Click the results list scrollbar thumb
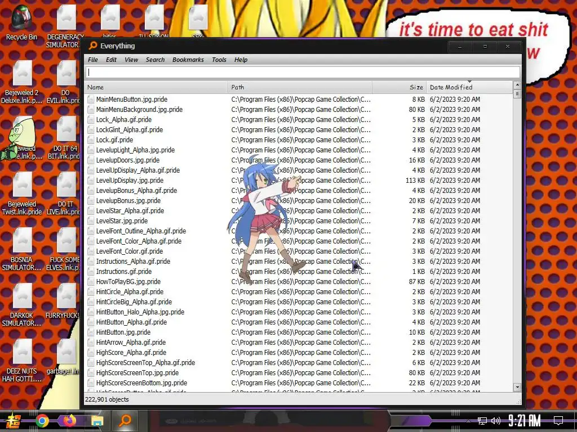577x432 pixels. [x=517, y=94]
